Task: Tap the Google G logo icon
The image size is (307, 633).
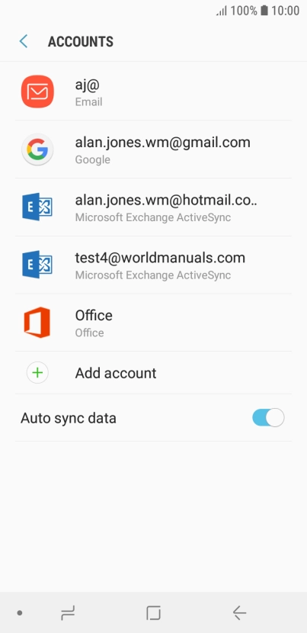Action: tap(37, 149)
